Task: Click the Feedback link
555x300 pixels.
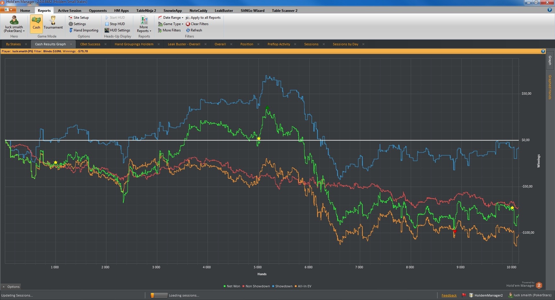Action: point(449,295)
